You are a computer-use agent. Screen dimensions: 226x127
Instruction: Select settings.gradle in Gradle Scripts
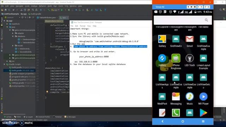pos(22,83)
